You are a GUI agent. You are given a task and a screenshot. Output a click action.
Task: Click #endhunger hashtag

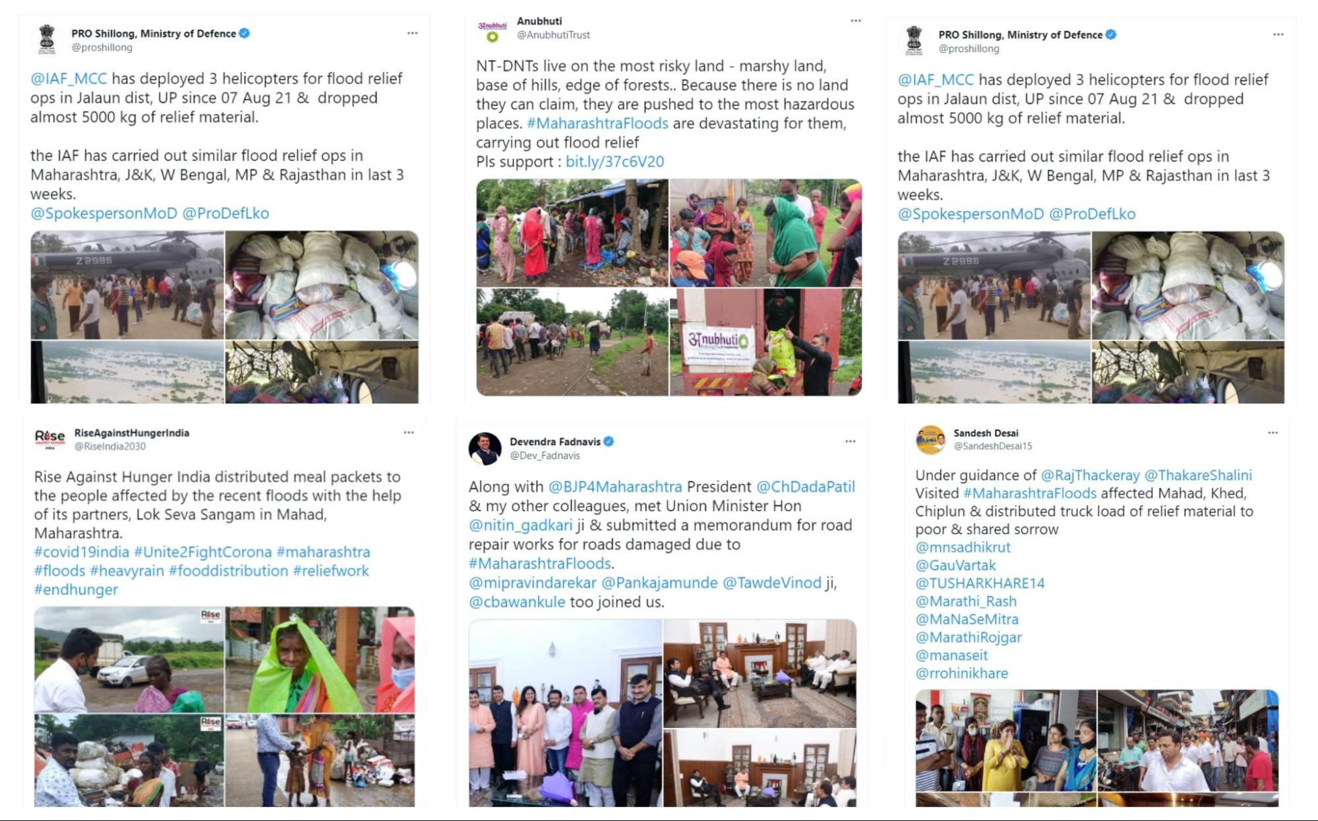pos(76,589)
